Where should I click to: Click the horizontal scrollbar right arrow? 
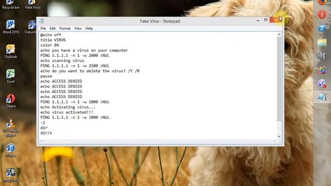274,141
